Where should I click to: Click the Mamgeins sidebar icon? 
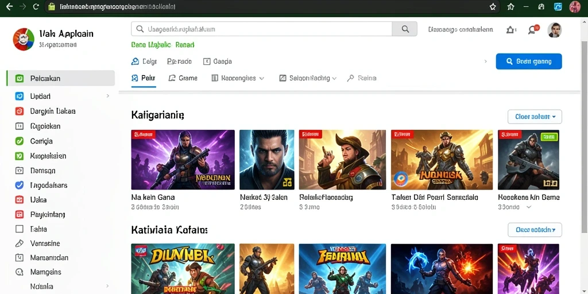[20, 272]
